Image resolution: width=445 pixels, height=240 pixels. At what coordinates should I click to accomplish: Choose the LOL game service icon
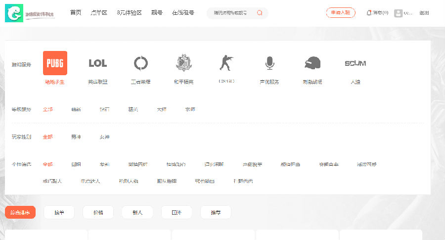[x=97, y=63]
